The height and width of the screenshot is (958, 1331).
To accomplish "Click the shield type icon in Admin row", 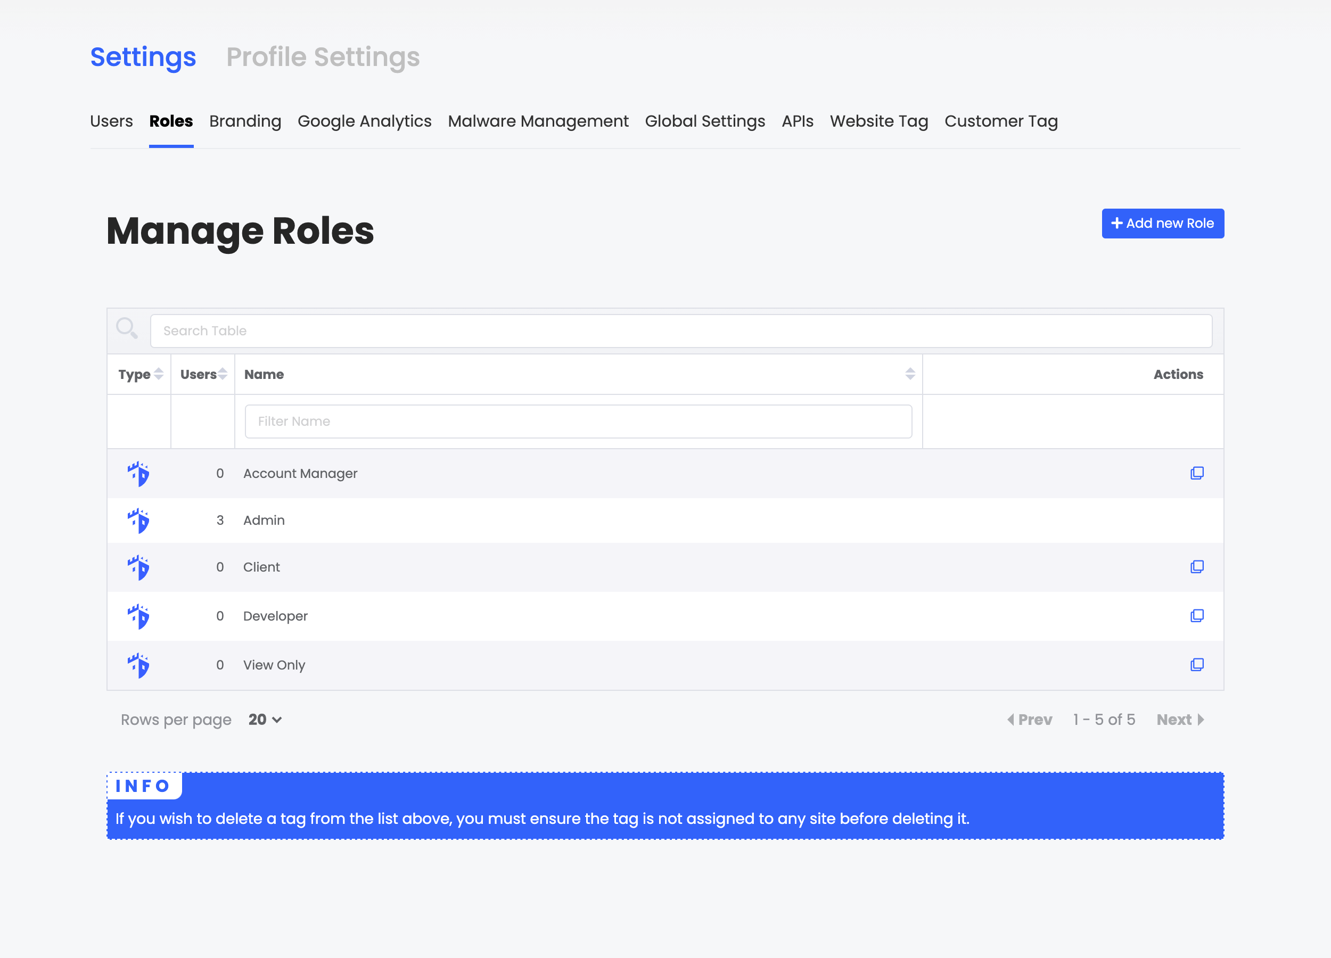I will click(138, 521).
